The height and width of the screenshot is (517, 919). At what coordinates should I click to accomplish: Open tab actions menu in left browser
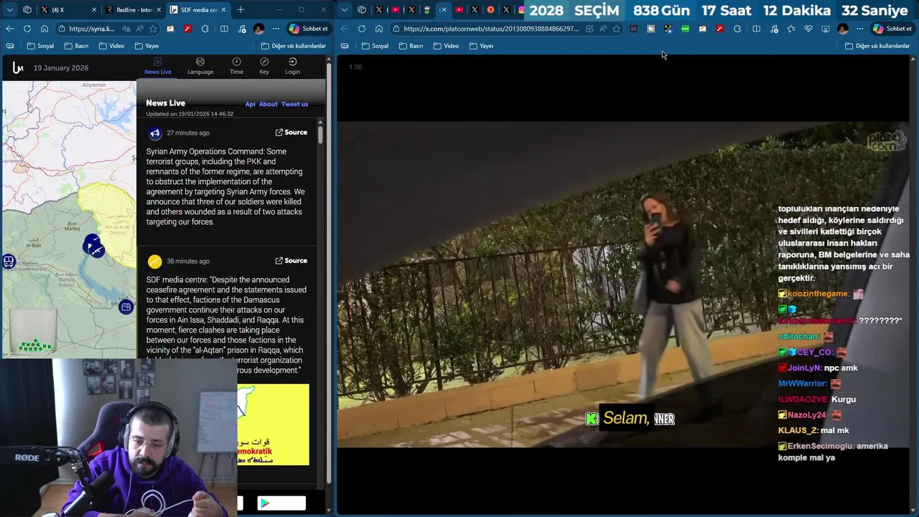pyautogui.click(x=9, y=9)
